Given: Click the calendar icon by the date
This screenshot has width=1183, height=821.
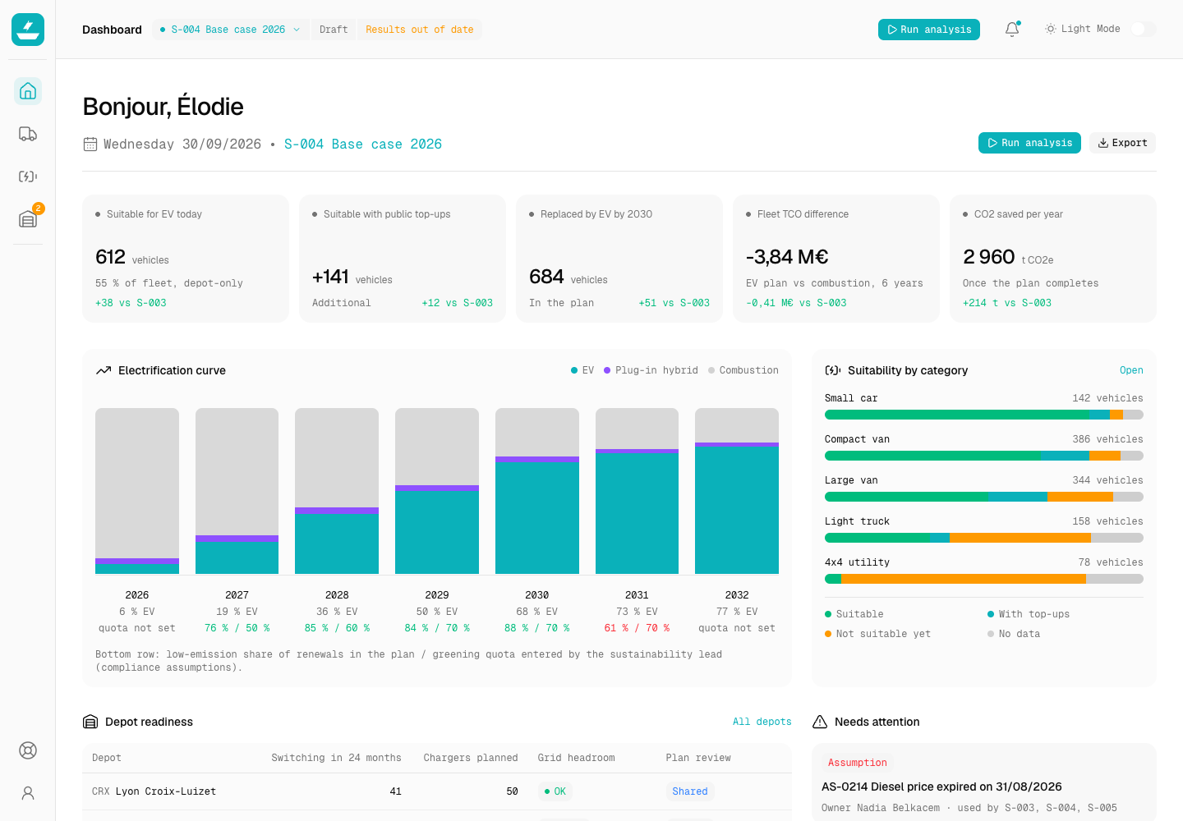Looking at the screenshot, I should coord(90,144).
